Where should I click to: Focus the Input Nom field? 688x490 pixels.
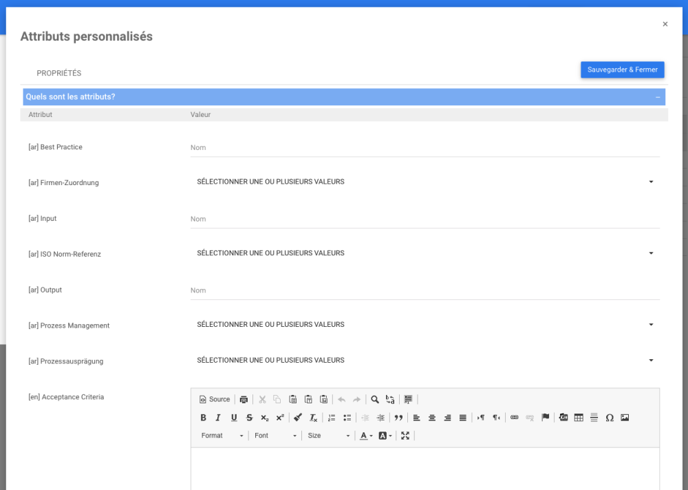click(424, 219)
